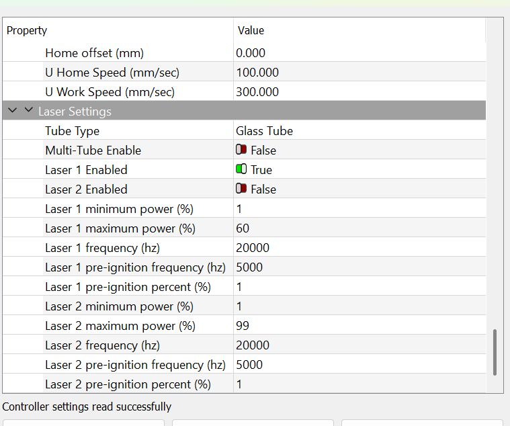Select the Laser 2 pre-ignition percent row

245,384
